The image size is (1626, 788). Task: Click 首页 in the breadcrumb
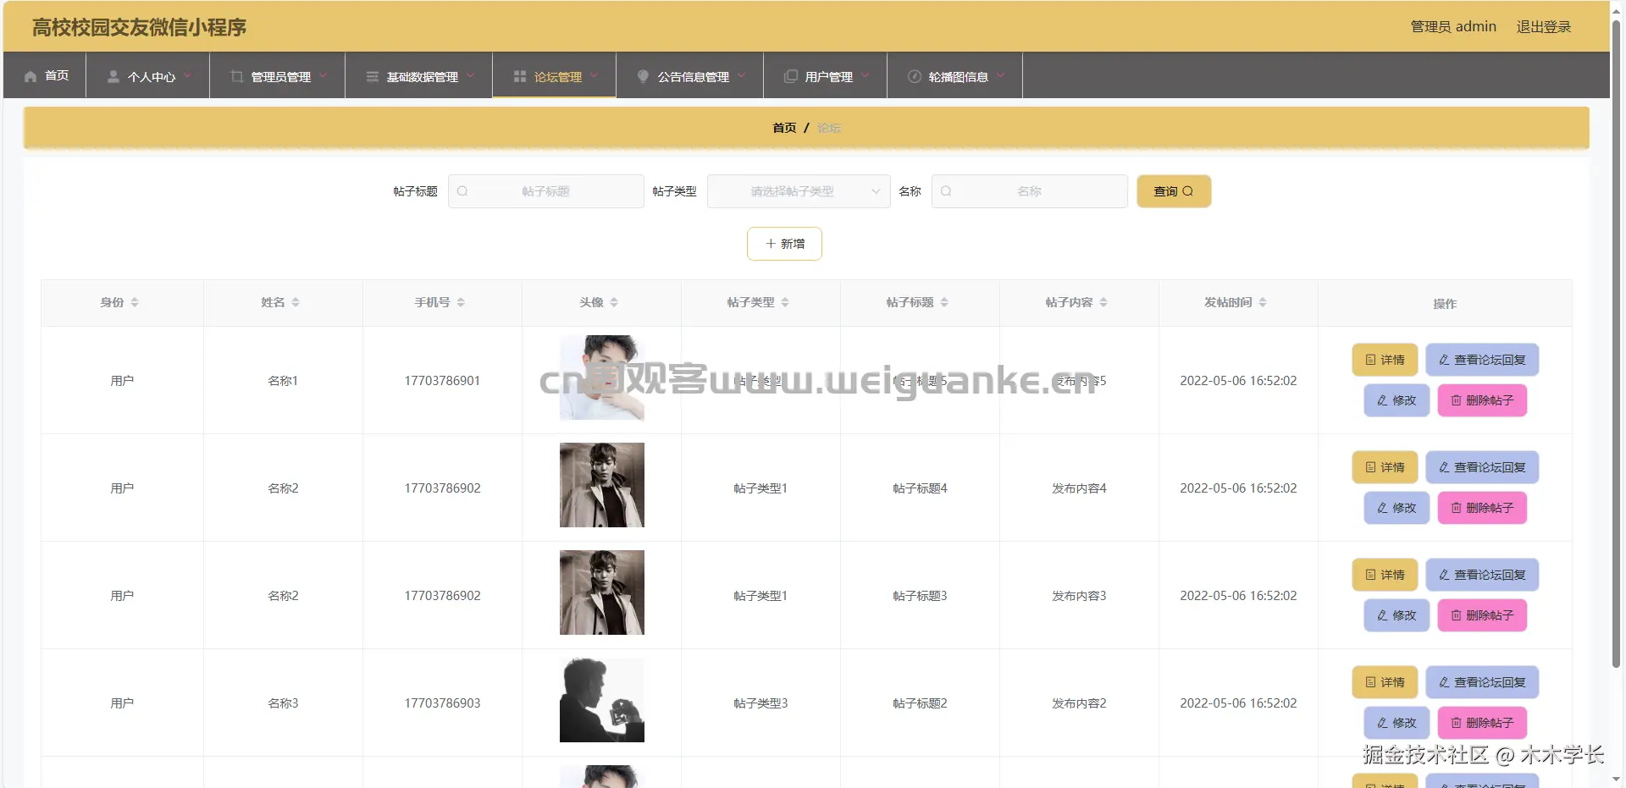pyautogui.click(x=784, y=128)
